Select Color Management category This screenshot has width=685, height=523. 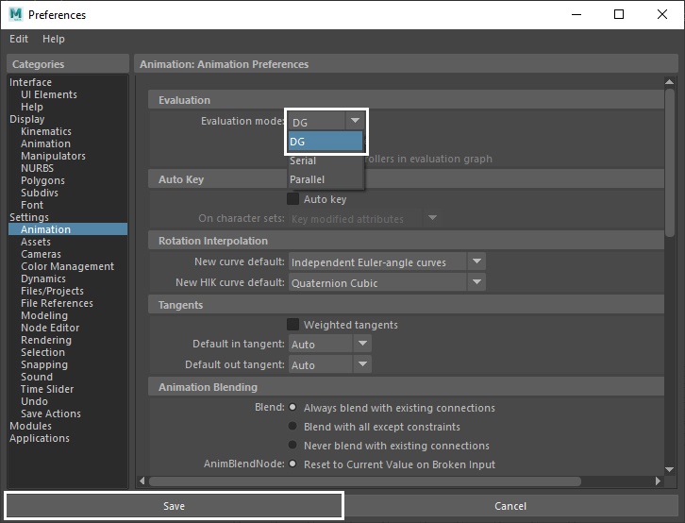tap(67, 266)
